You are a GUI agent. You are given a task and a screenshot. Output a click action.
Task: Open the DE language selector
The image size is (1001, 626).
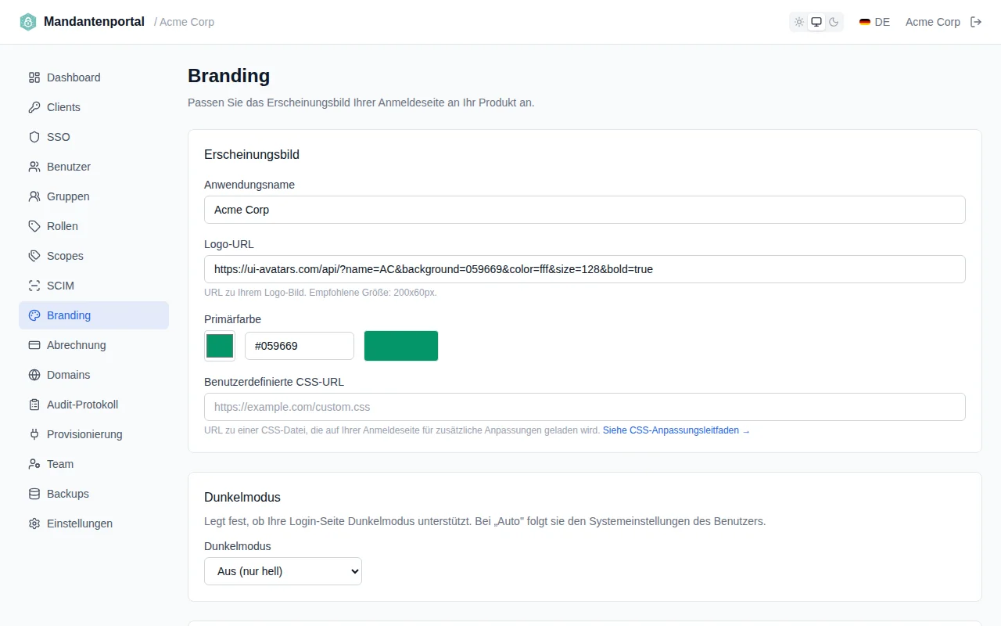[x=874, y=22]
